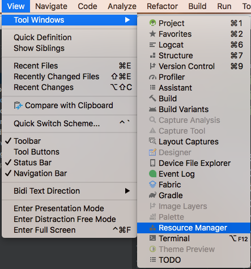Open Version Control branch icon
Image resolution: width=251 pixels, height=269 pixels.
point(152,66)
